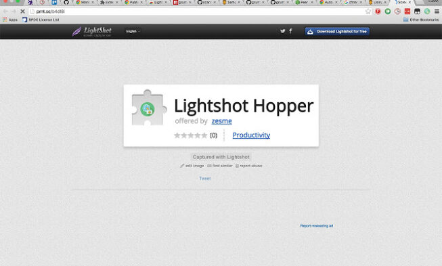Switch to the 'Publ' Chrome tab
The width and height of the screenshot is (442, 266).
point(133,2)
